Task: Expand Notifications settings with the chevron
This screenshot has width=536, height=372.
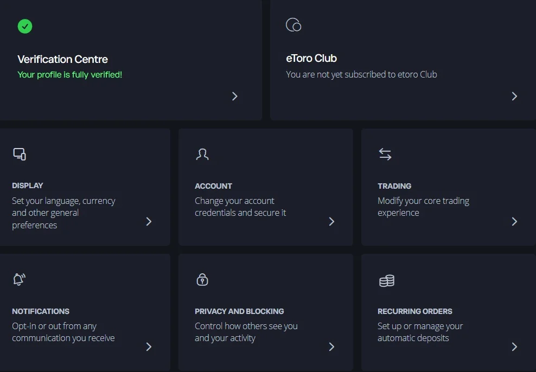Action: click(149, 347)
